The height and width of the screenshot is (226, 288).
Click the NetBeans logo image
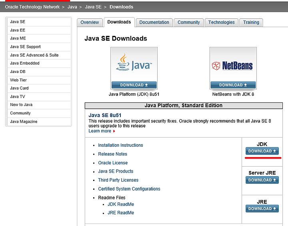click(232, 66)
